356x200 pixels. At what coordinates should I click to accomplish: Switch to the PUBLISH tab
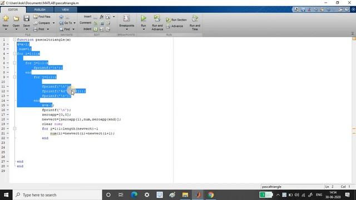(x=39, y=10)
